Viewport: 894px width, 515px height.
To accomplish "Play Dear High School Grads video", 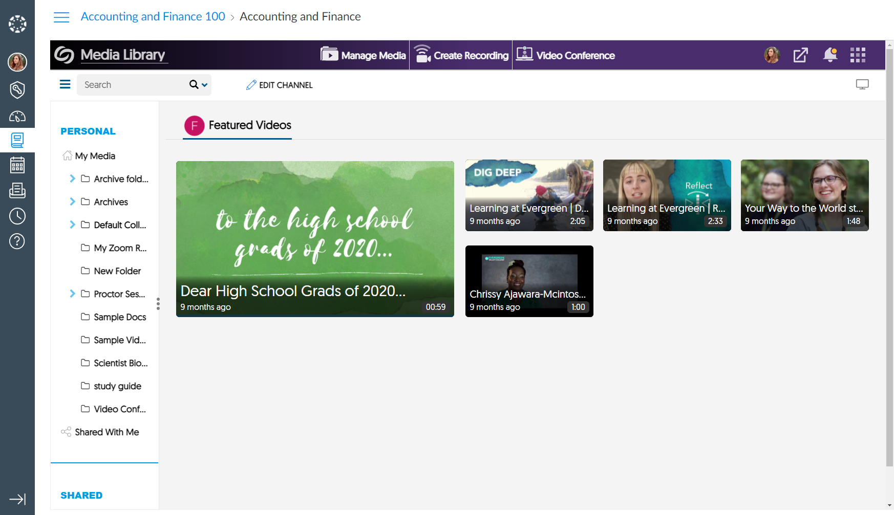I will click(x=315, y=239).
